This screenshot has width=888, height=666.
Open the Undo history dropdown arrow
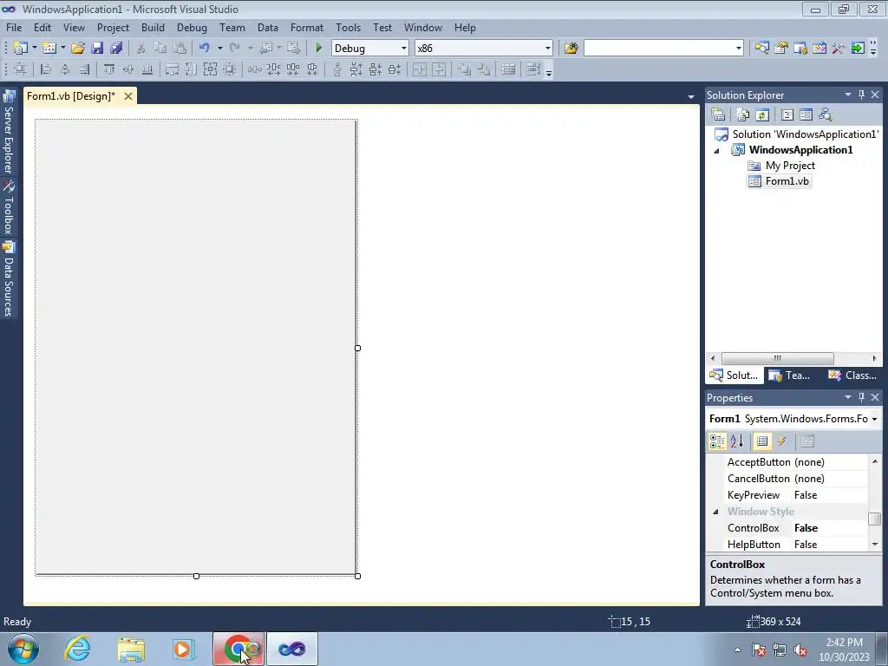(219, 49)
